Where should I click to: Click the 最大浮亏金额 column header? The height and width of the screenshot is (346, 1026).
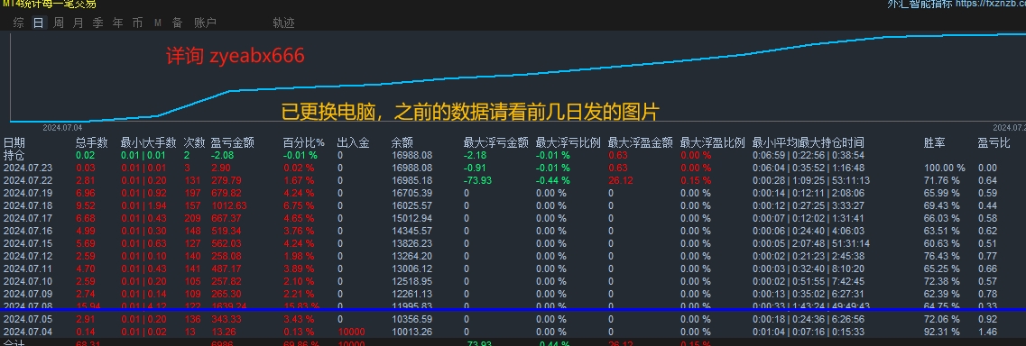(495, 142)
